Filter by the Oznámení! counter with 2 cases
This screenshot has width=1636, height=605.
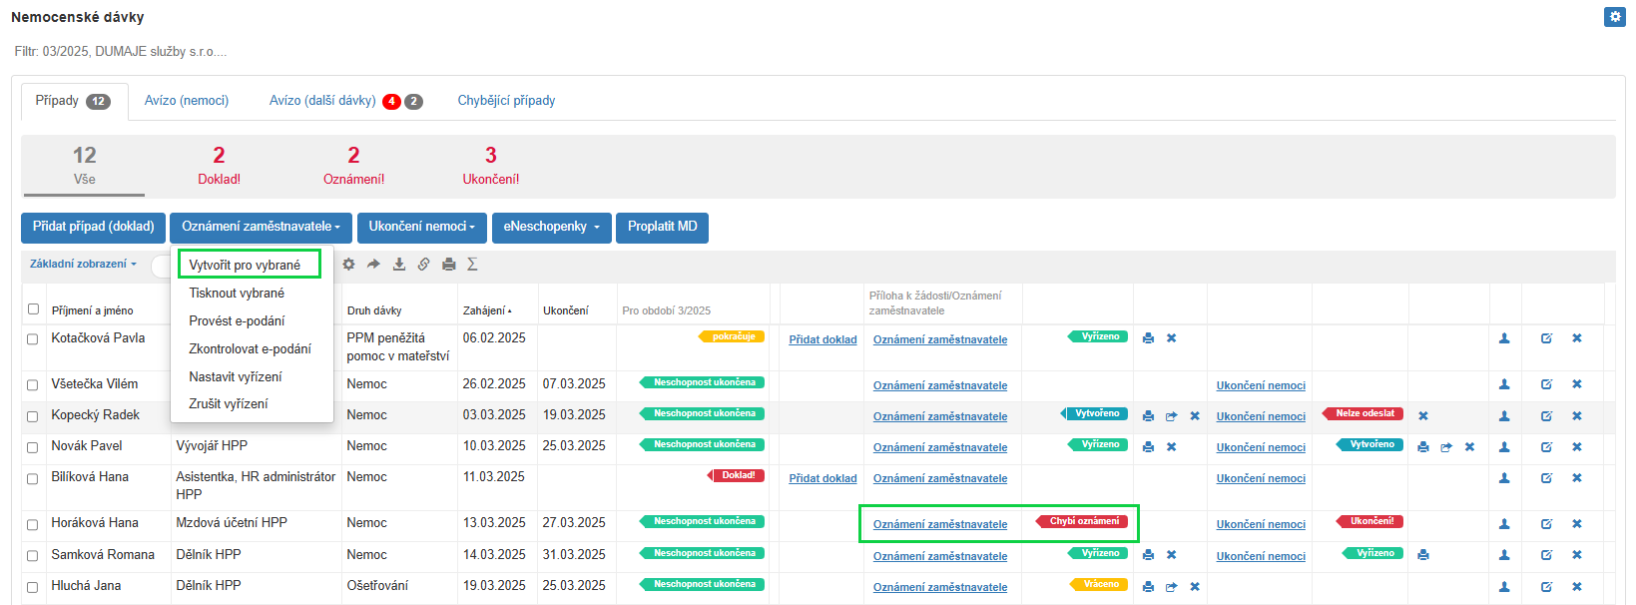[353, 166]
